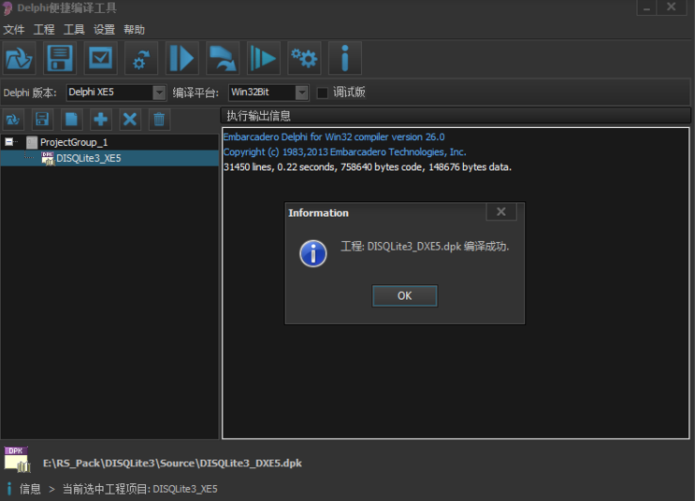Click the compile play-bar toolbar icon

(182, 58)
